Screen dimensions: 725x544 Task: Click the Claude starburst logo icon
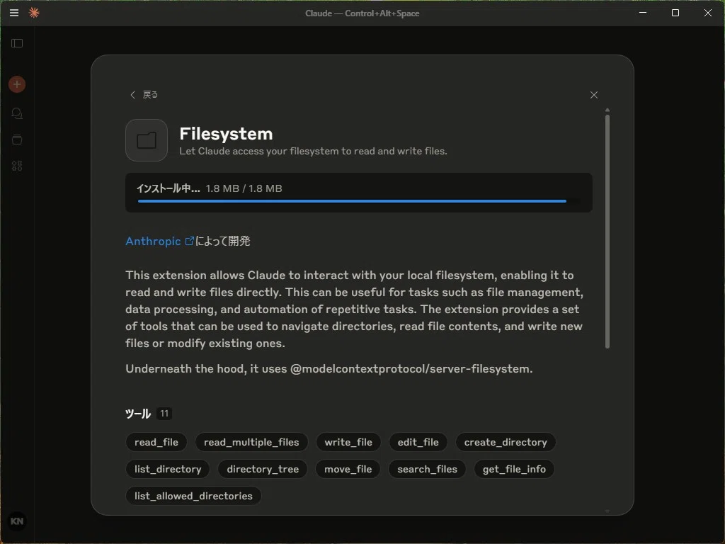[34, 13]
